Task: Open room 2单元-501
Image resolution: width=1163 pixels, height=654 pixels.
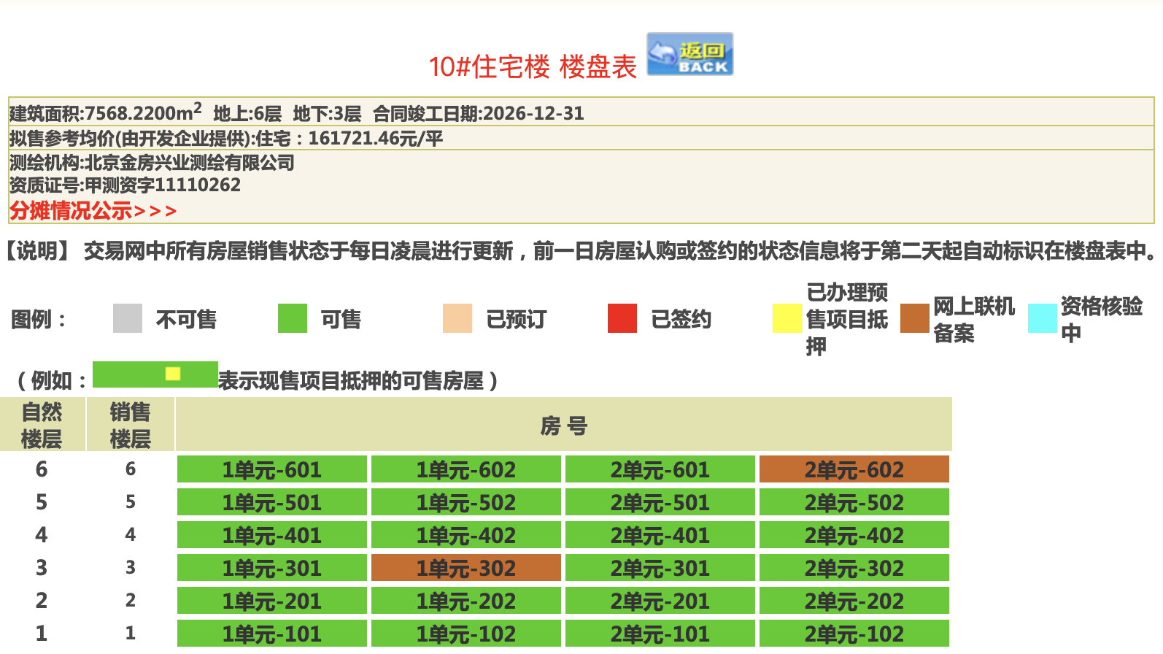Action: [660, 502]
